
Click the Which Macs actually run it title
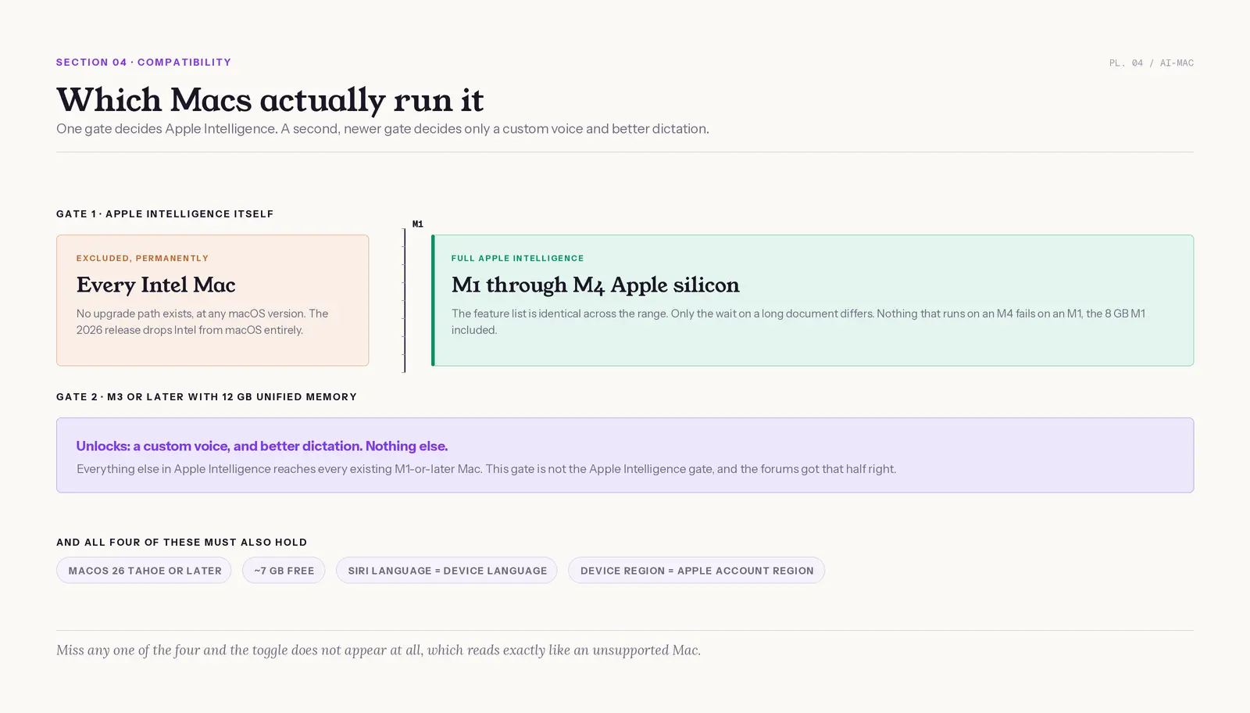tap(270, 99)
